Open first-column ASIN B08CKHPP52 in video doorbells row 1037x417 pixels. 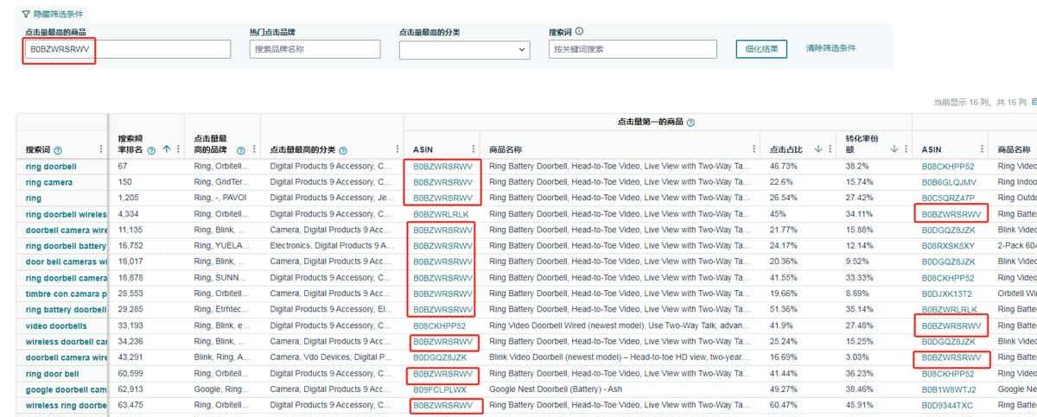pos(439,326)
